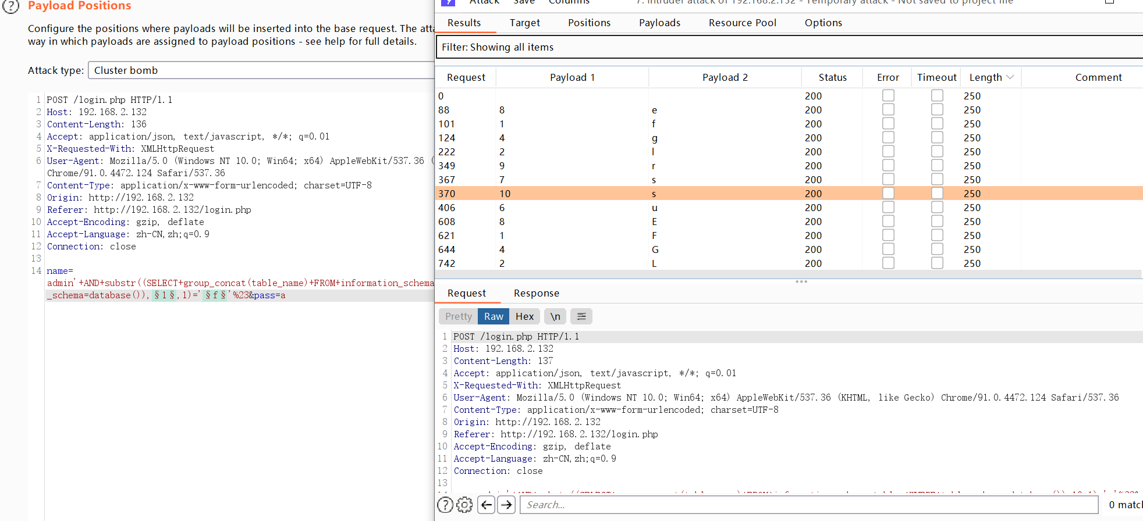Tick Timeout checkbox for request 124
The image size is (1143, 521).
tap(937, 137)
